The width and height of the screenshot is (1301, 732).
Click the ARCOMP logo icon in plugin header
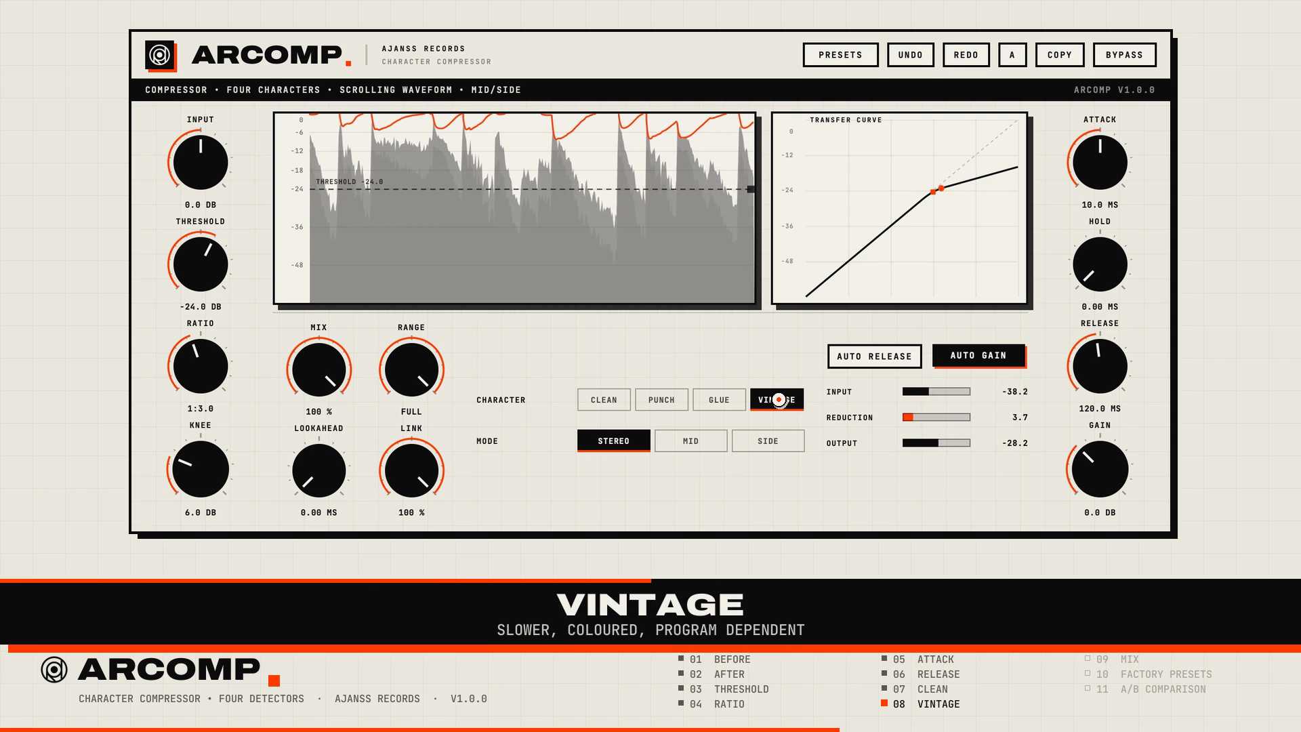click(x=160, y=55)
